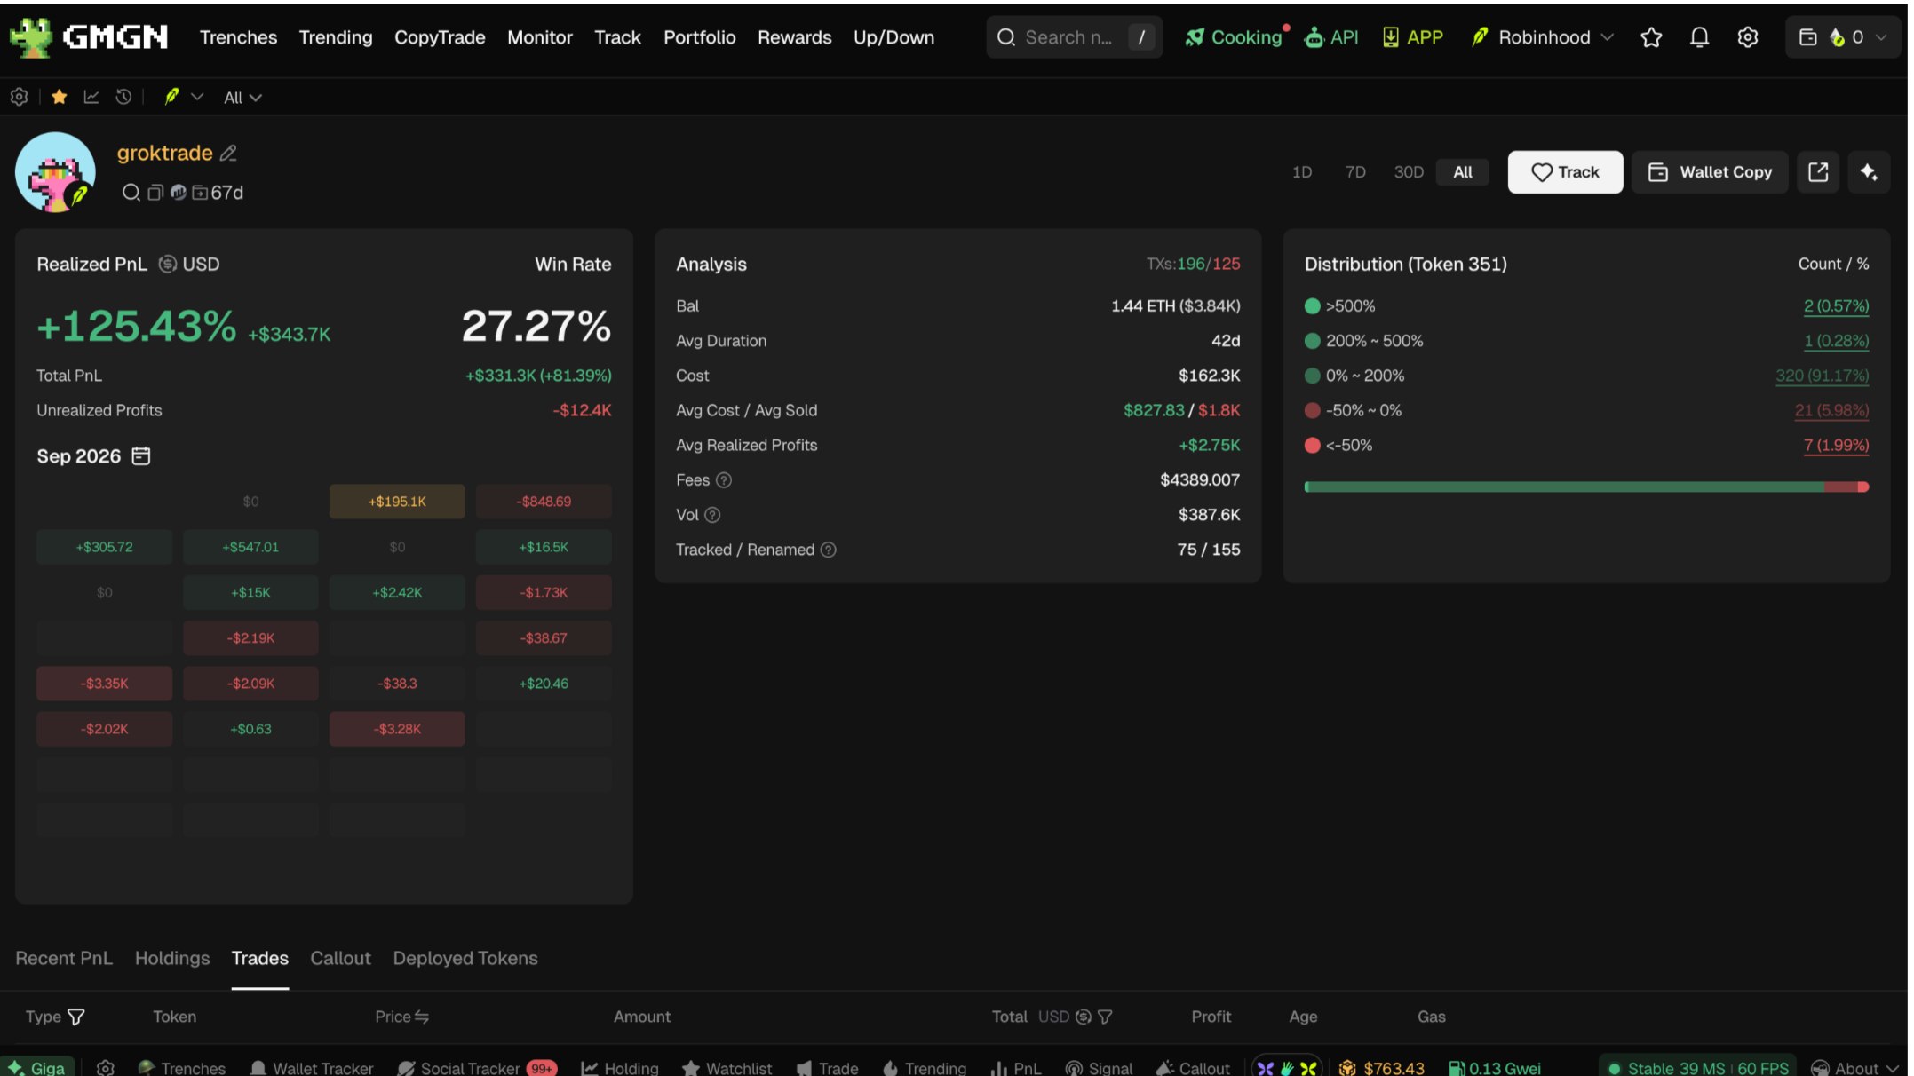
Task: Click the AI sparkle icon at far right
Action: pyautogui.click(x=1869, y=172)
